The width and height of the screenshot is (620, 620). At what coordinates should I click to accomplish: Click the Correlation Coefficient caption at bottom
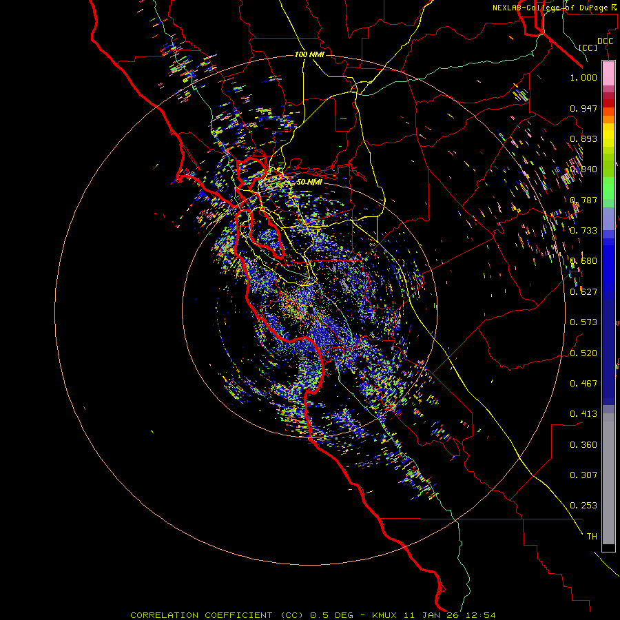click(313, 615)
